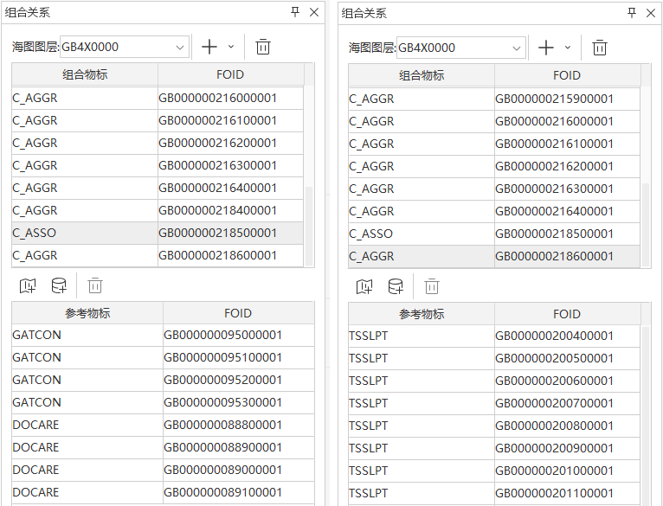Expand the arrow beside right panel's plus button
The width and height of the screenshot is (663, 506).
[x=568, y=48]
